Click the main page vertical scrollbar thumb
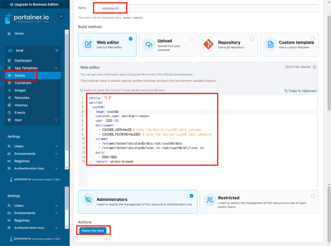Image resolution: width=331 pixels, height=246 pixels. click(x=329, y=63)
